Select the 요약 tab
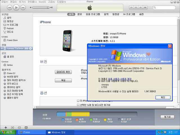This screenshot has height=135, width=180. coord(71,14)
